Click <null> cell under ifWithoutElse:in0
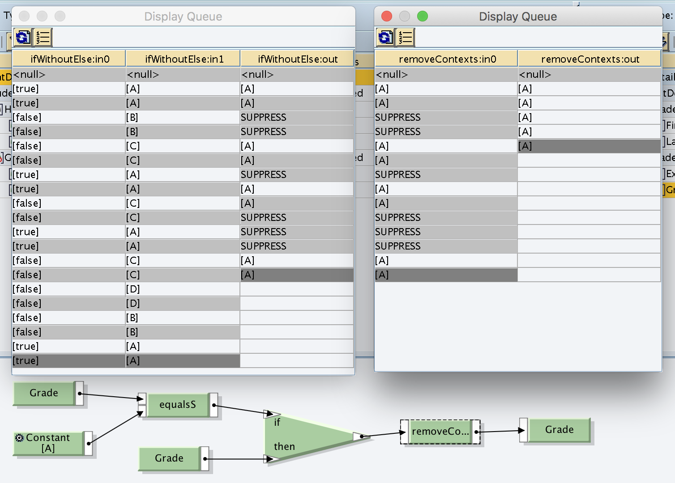The height and width of the screenshot is (483, 675). point(69,75)
